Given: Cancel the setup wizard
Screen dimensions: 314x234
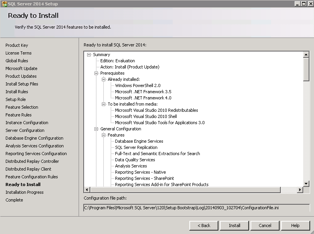Looking at the screenshot, I should coord(265,225).
